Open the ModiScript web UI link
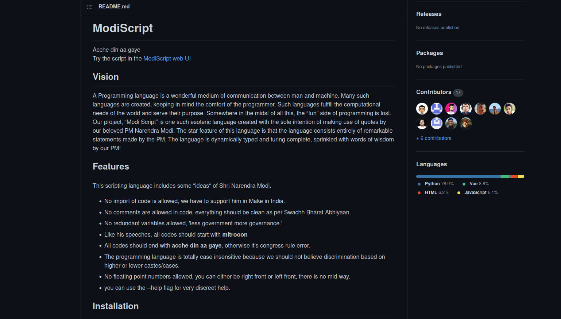Image resolution: width=561 pixels, height=319 pixels. click(167, 58)
